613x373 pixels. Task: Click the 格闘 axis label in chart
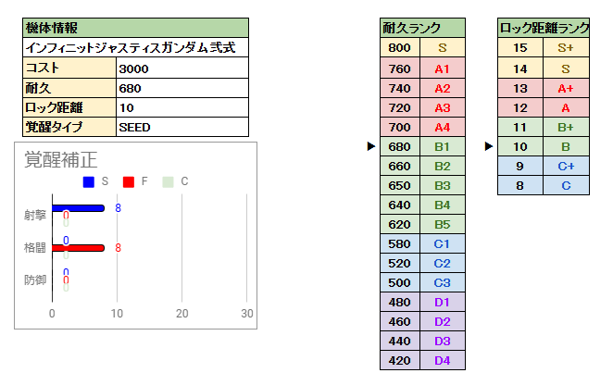[x=35, y=248]
